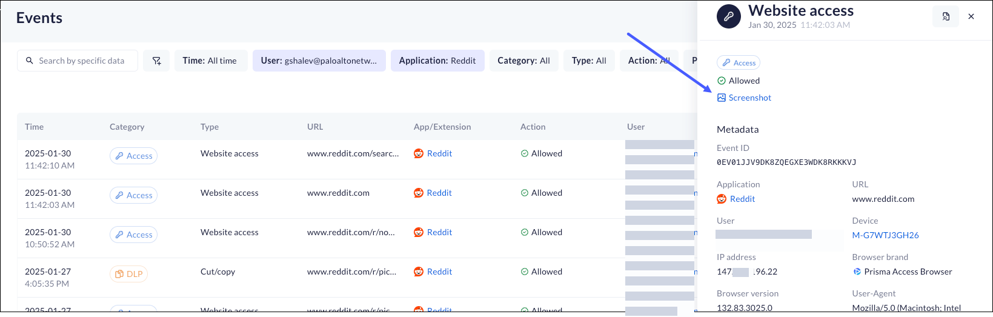Click the Reddit icon in the Cut/copy row
Screen dimensions: 993x317
click(419, 272)
